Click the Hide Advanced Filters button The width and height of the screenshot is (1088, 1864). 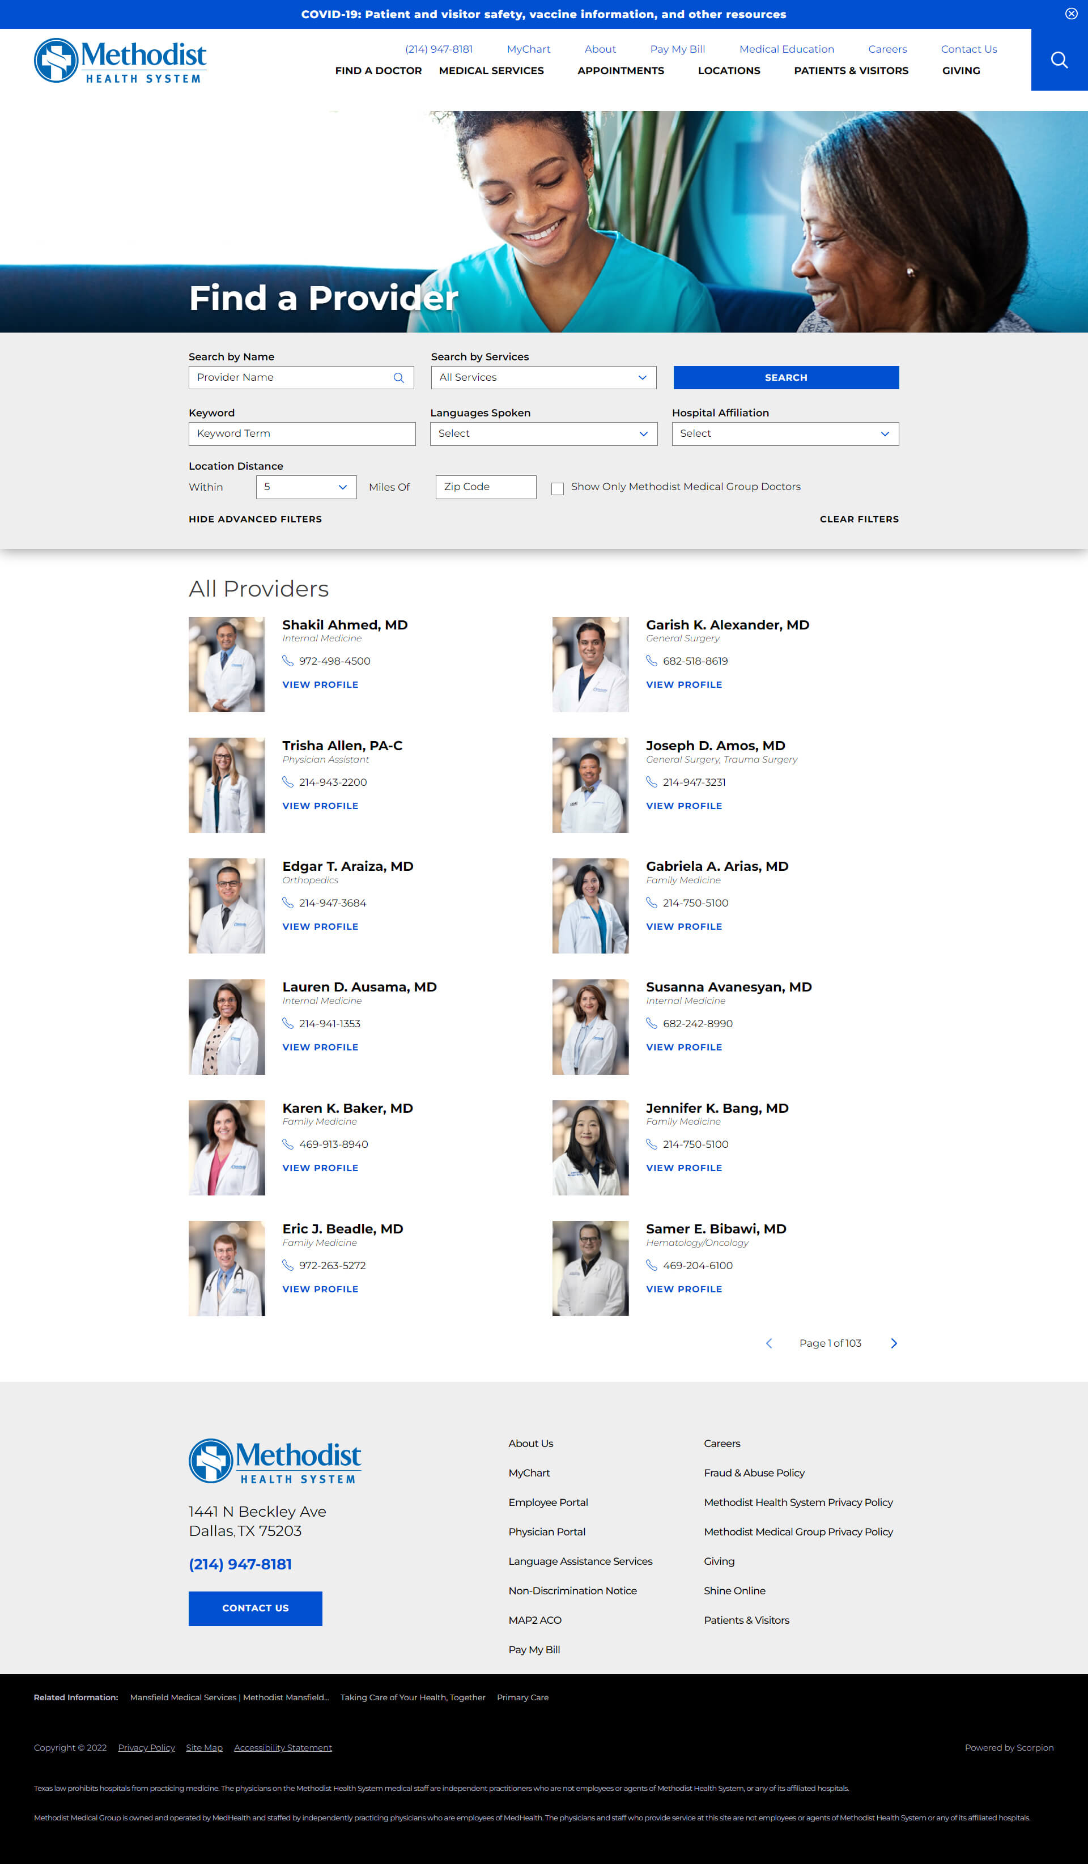coord(255,519)
